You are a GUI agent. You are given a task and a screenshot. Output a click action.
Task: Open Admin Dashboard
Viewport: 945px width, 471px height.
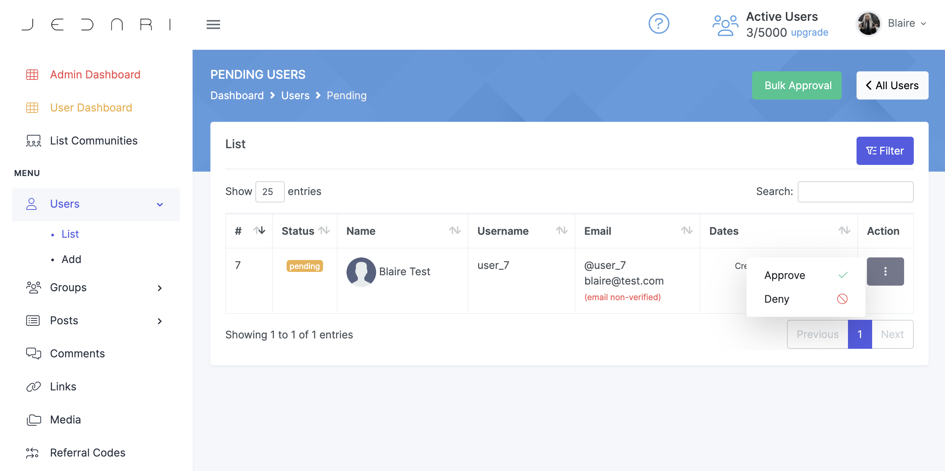click(95, 75)
